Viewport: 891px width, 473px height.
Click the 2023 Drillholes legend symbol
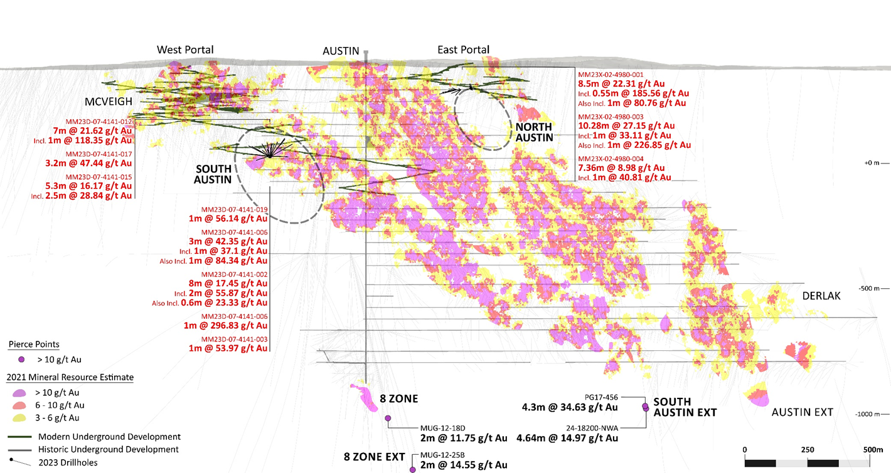click(19, 462)
